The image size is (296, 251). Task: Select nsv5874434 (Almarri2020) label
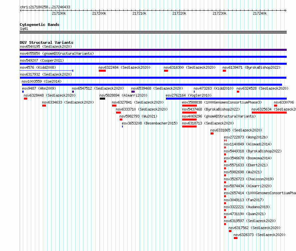coord(248,186)
